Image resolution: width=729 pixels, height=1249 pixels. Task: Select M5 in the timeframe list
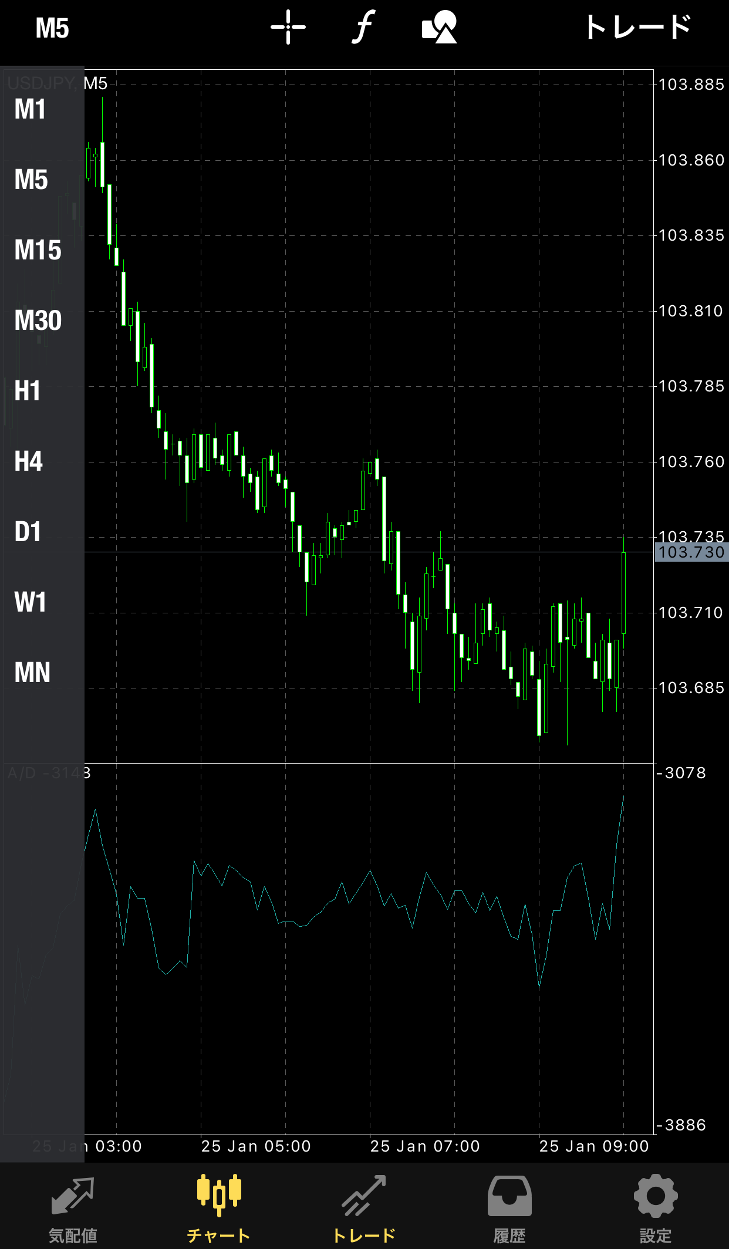[x=31, y=180]
